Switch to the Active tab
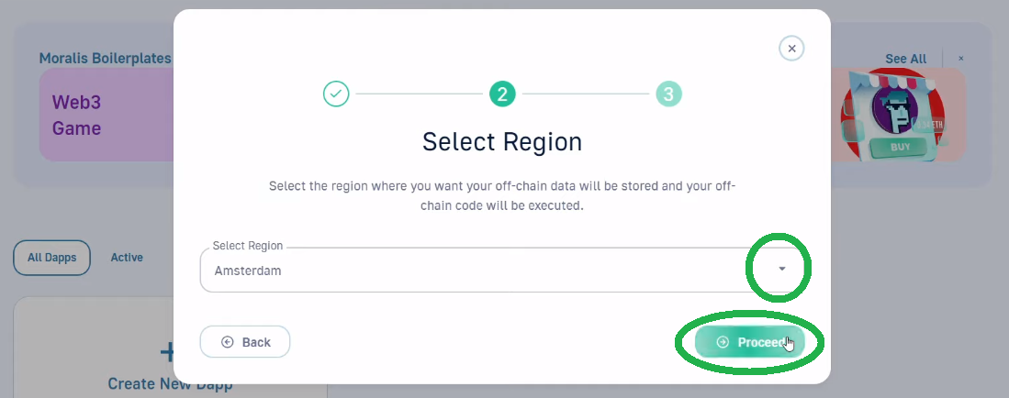 tap(127, 257)
